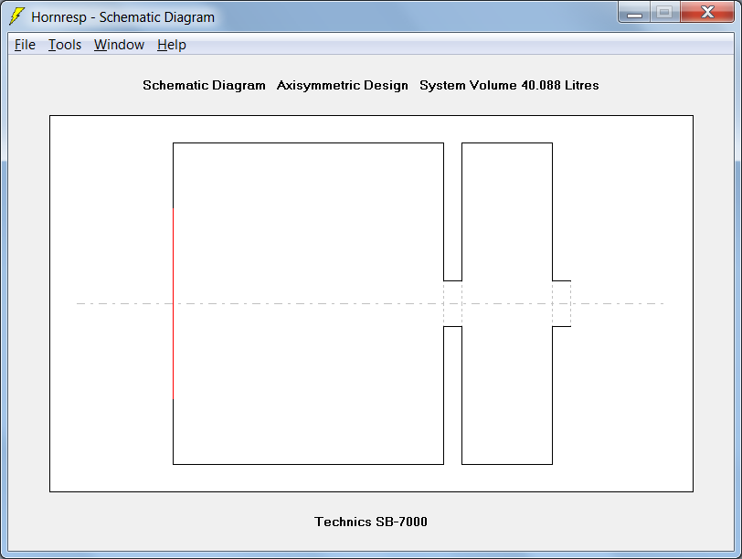
Task: Minimize the Hornresp window
Action: 634,12
